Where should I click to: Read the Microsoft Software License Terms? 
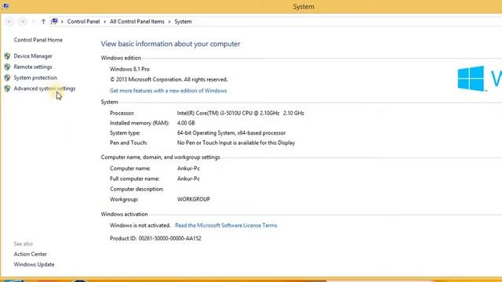226,226
